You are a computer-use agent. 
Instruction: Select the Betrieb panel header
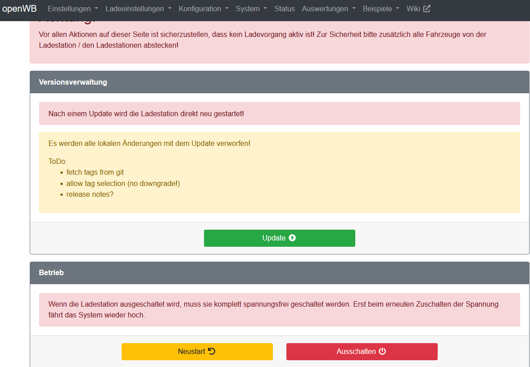click(x=280, y=273)
